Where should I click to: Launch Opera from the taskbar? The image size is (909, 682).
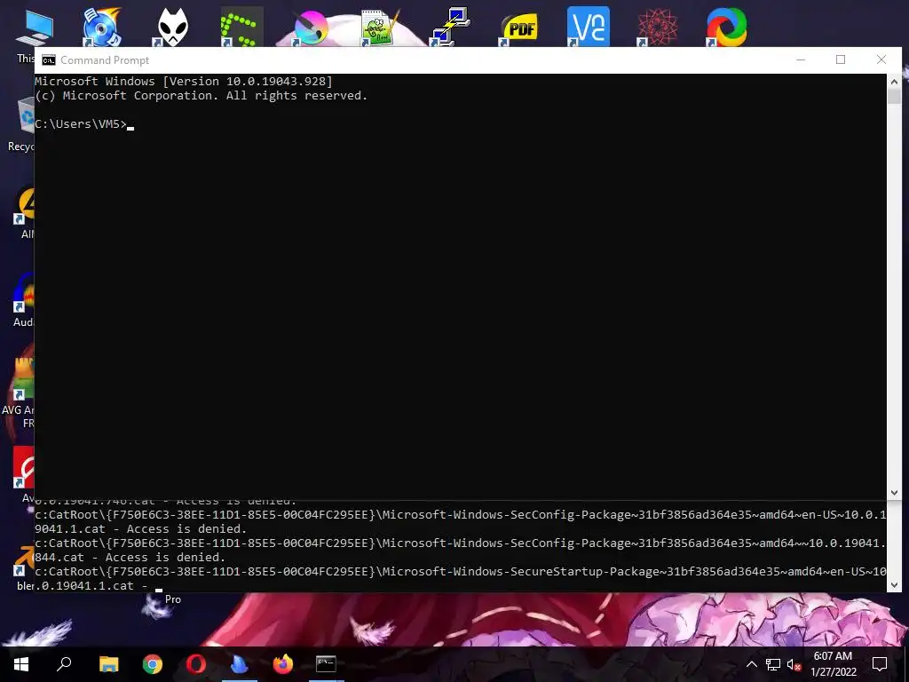click(196, 663)
